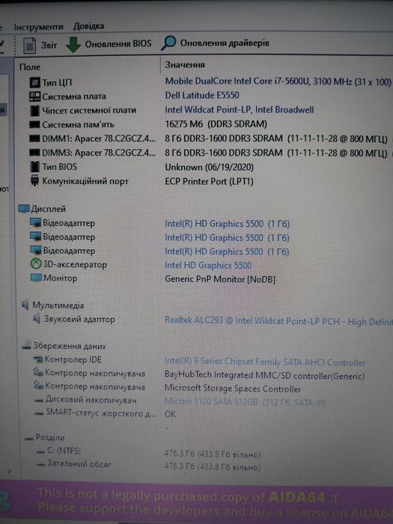This screenshot has height=524, width=393.
Task: Click the Мультимедіа speaker section icon
Action: pos(25,305)
